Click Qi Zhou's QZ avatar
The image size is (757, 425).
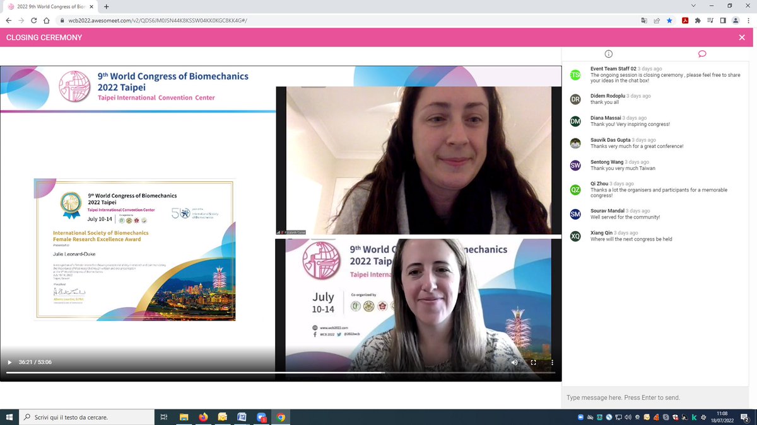[x=575, y=190]
